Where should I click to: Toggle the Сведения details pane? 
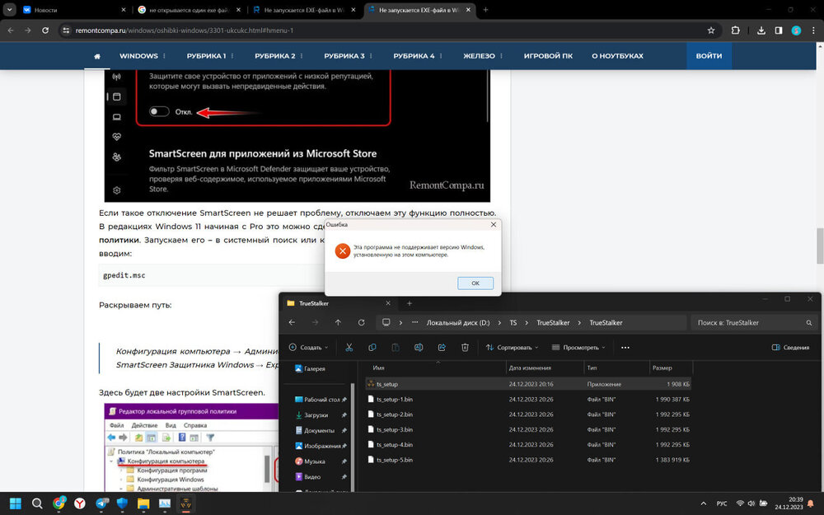790,348
